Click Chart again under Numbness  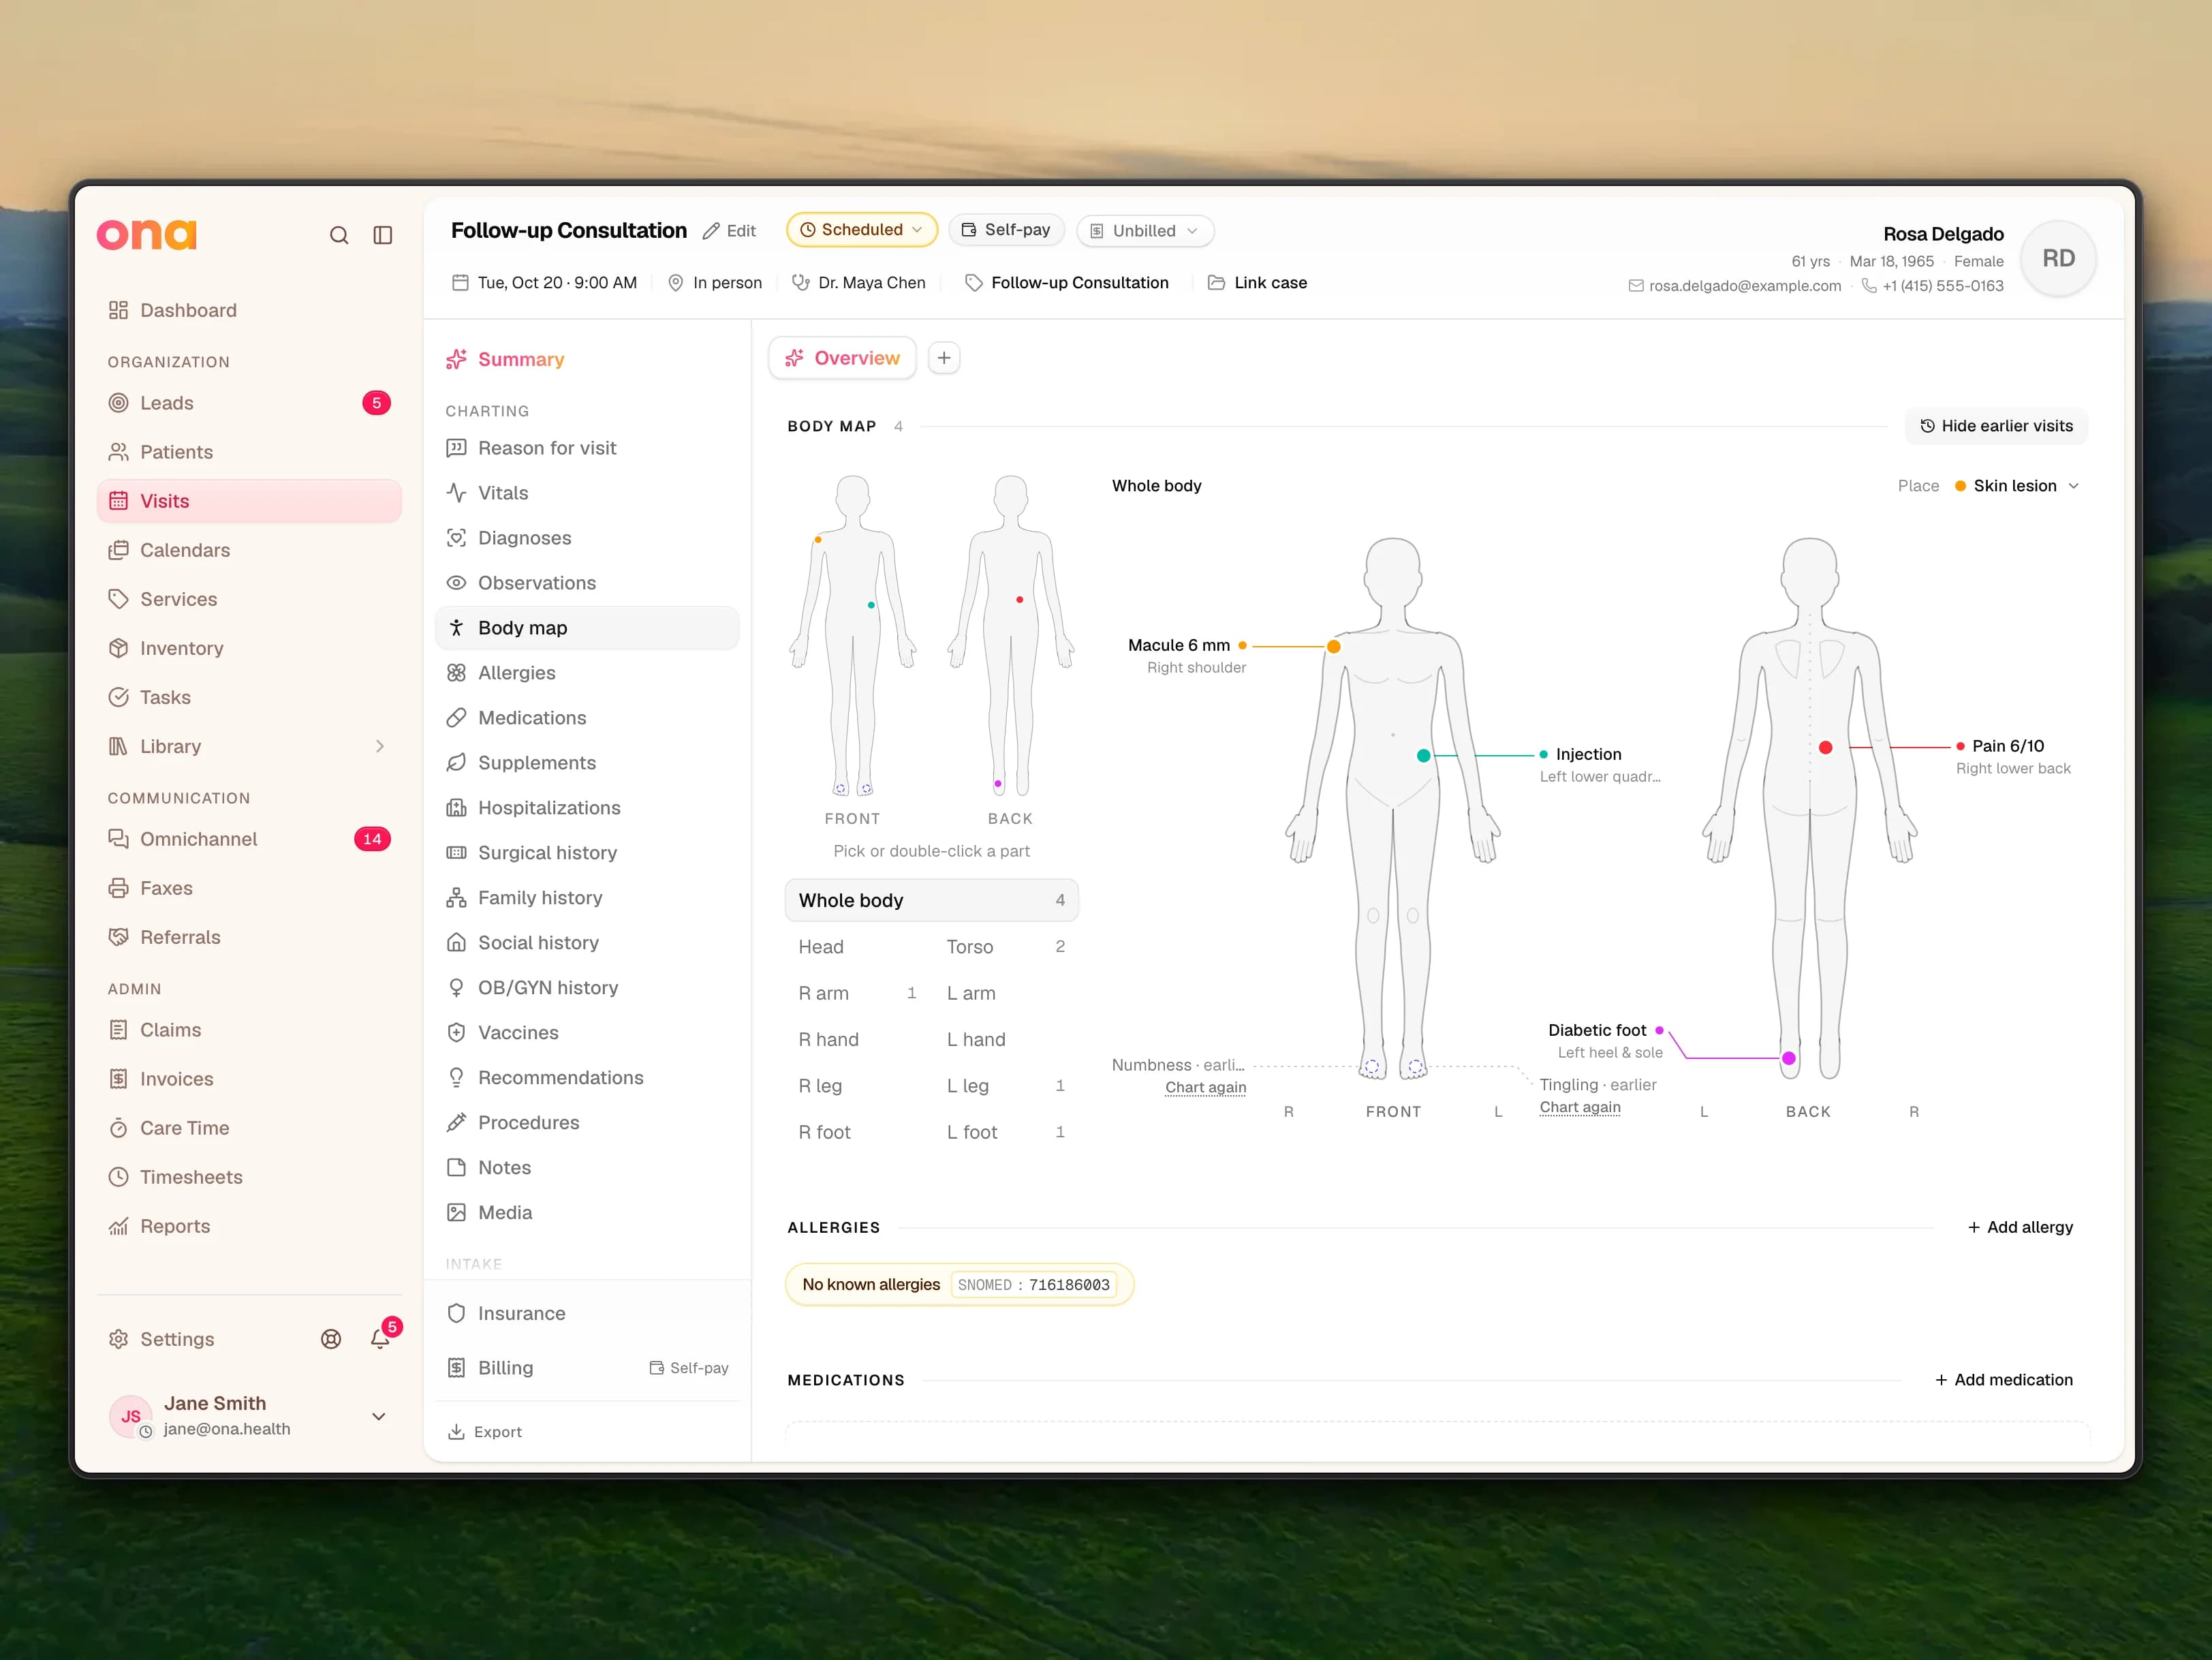pyautogui.click(x=1205, y=1087)
